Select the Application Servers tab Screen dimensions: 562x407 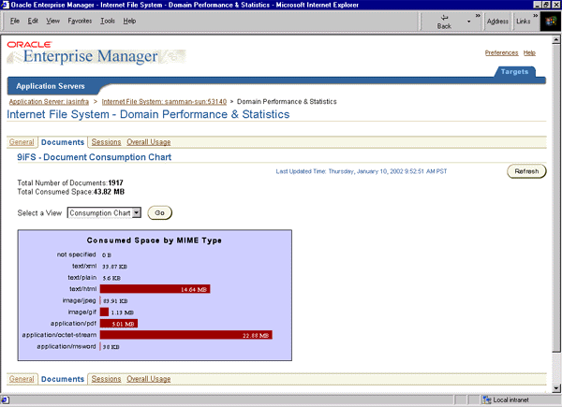click(51, 86)
